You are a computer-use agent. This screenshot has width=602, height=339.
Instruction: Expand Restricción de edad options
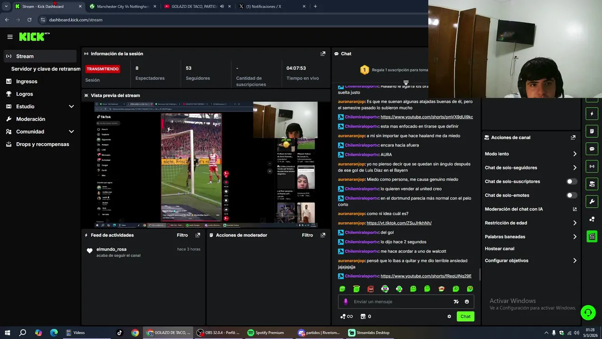575,223
